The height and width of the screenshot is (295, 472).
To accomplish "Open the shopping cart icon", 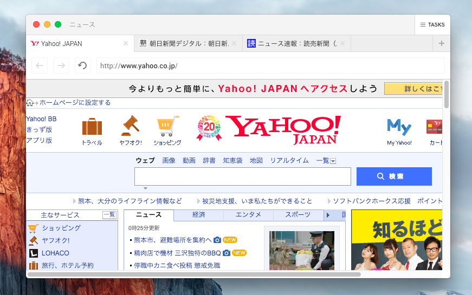I will point(167,126).
